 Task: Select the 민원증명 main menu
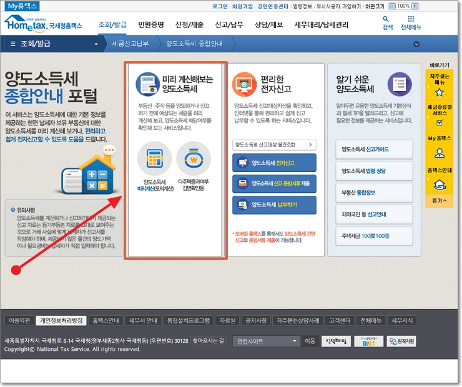(151, 25)
